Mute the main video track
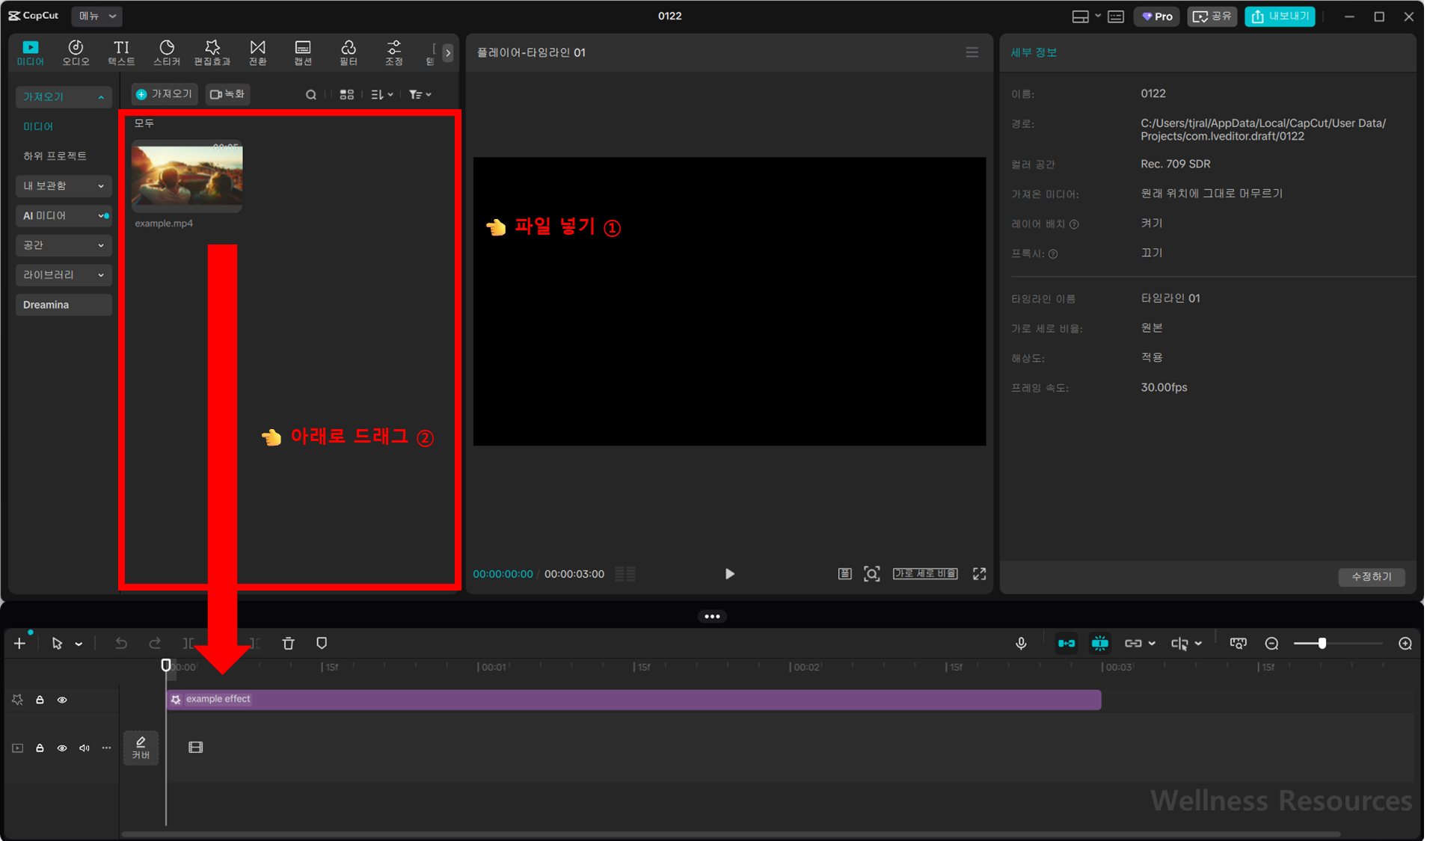The width and height of the screenshot is (1430, 841). point(85,748)
